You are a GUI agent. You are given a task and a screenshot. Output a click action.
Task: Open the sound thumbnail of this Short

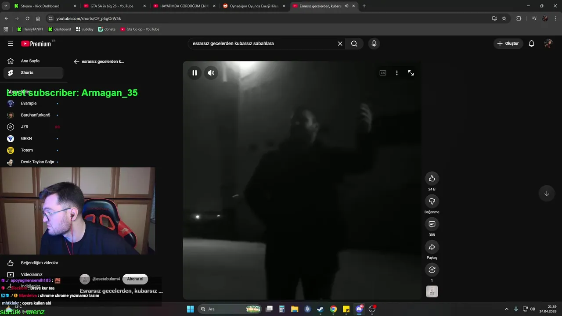click(432, 291)
